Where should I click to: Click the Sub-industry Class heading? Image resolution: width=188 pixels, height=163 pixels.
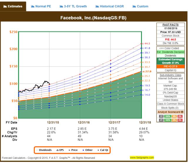(170, 75)
